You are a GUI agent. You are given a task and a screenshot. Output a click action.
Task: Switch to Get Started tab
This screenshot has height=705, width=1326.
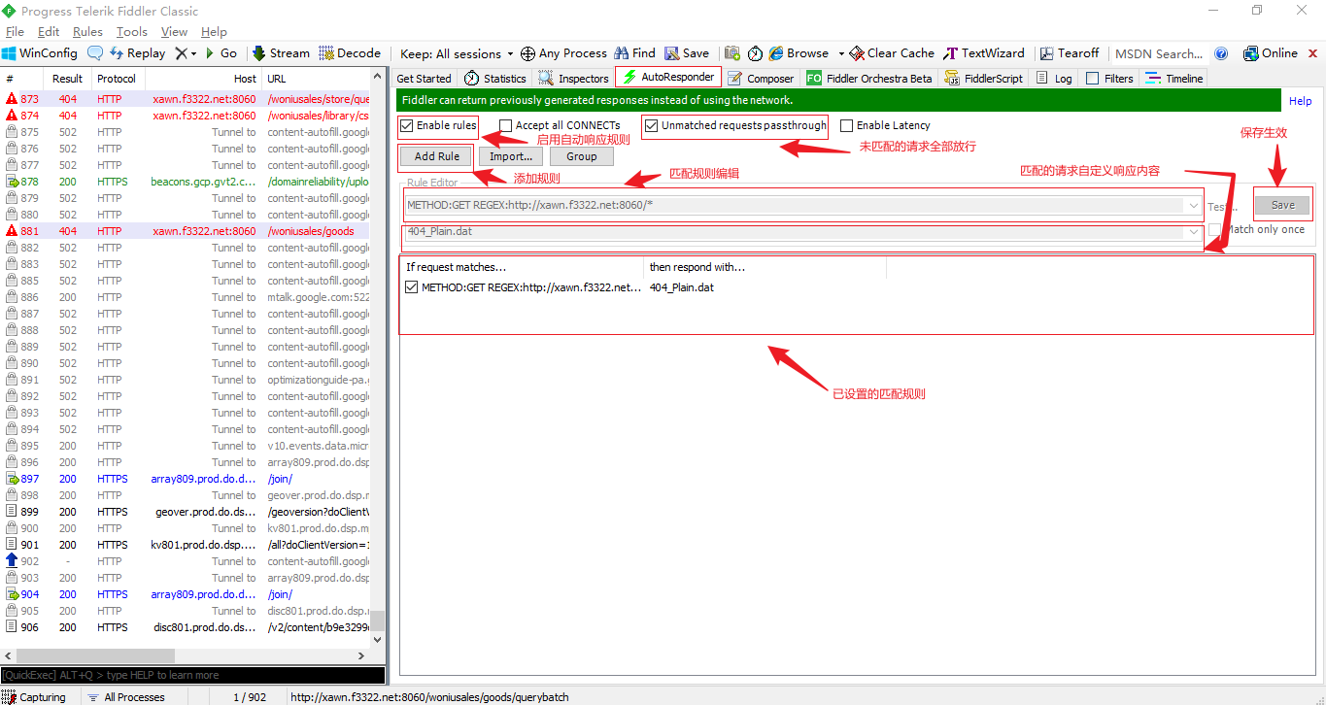(425, 79)
